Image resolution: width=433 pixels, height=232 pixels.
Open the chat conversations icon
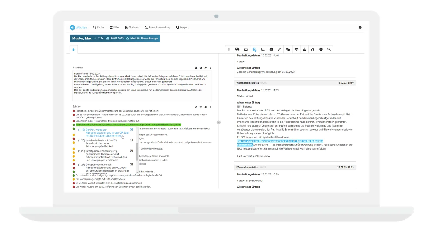click(x=288, y=49)
